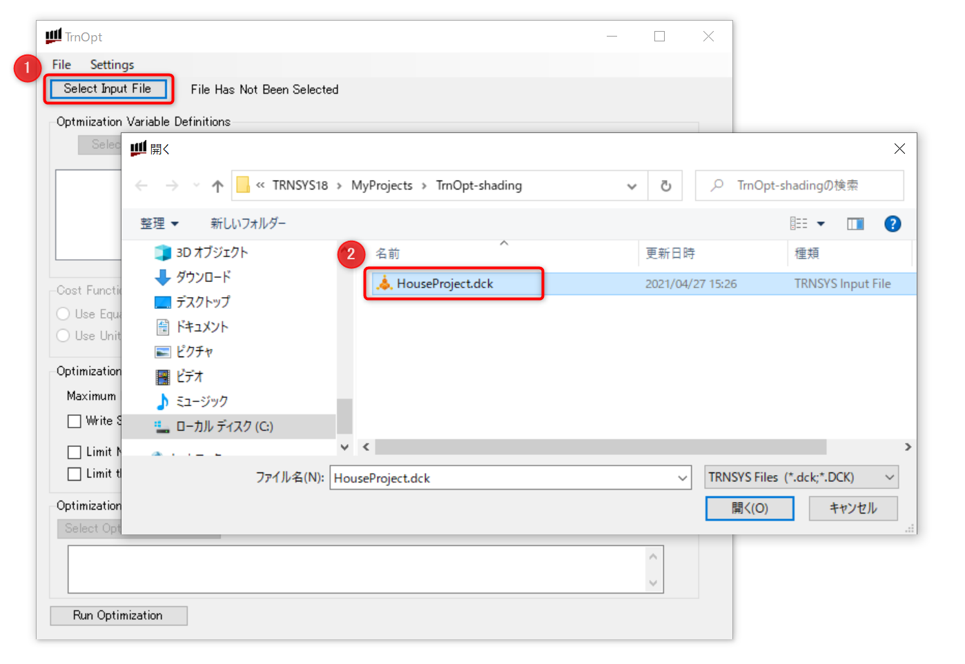Select ミュージック in the navigation pane
965x664 pixels.
pos(202,401)
